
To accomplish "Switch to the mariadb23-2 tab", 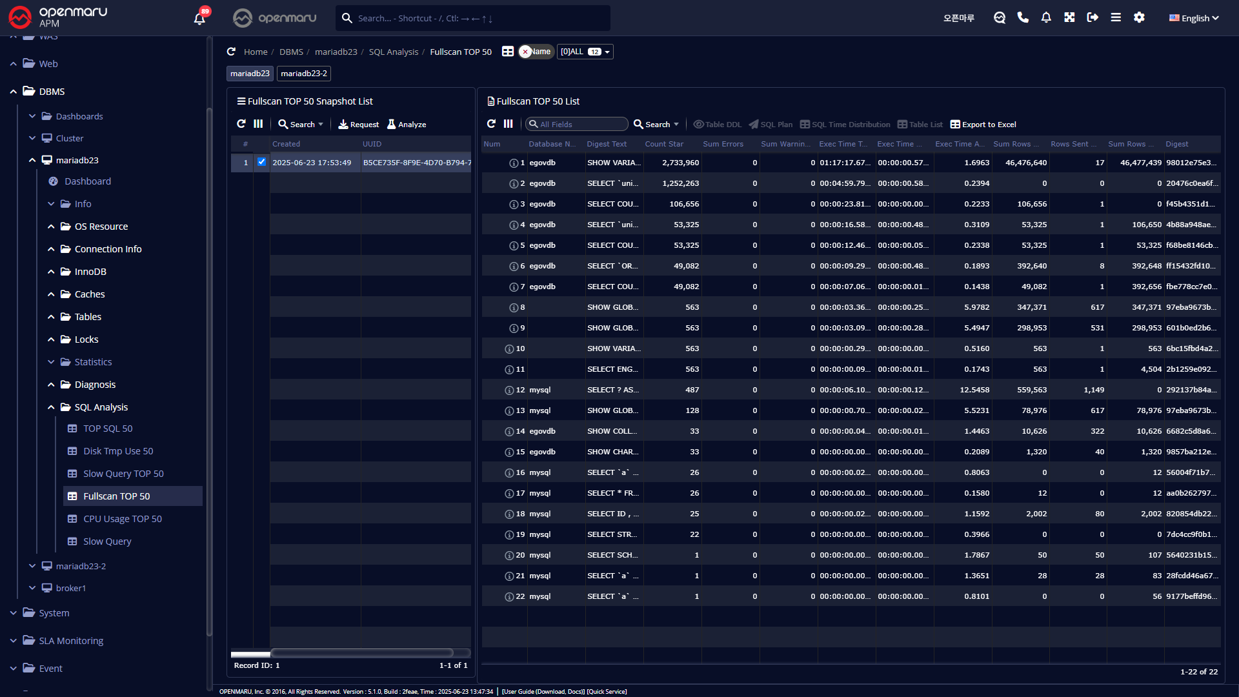I will point(303,74).
